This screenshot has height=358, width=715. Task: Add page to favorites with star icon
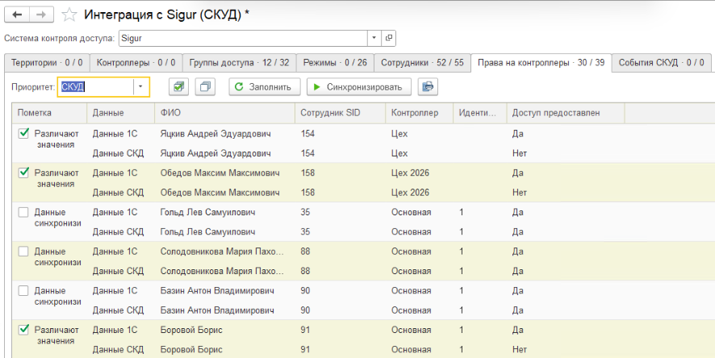70,15
